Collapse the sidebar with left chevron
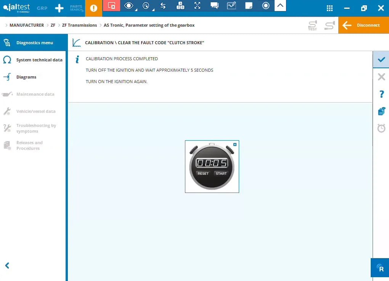This screenshot has width=389, height=281. click(x=7, y=266)
